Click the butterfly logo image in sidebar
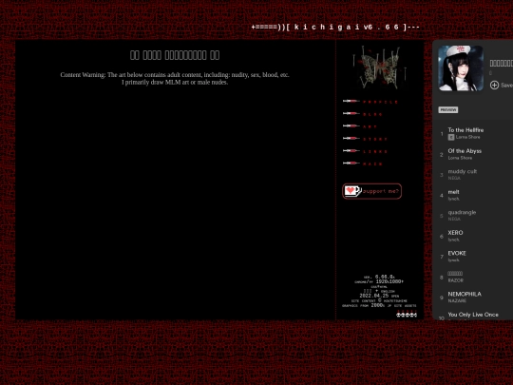Viewport: 513px width, 385px height. [x=379, y=67]
